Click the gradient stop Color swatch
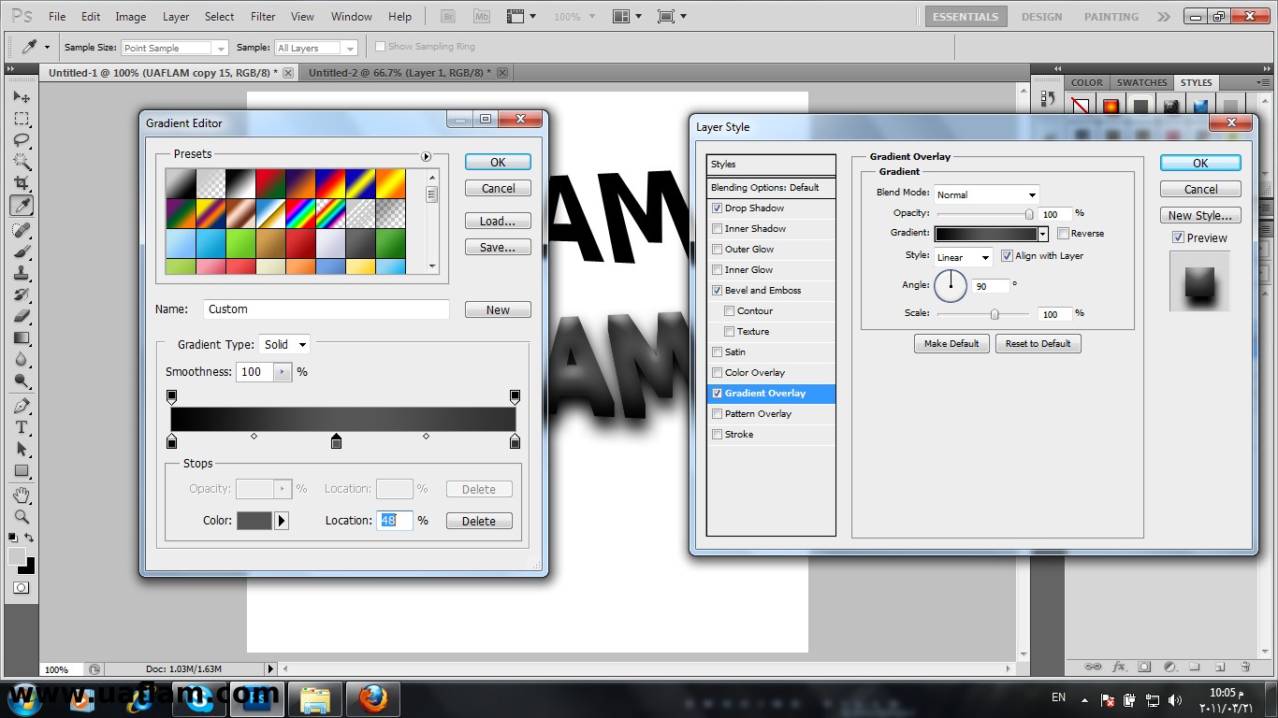Image resolution: width=1278 pixels, height=718 pixels. pyautogui.click(x=254, y=521)
